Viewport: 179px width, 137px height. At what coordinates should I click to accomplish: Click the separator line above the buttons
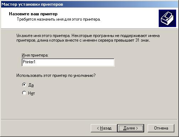click(x=89, y=120)
